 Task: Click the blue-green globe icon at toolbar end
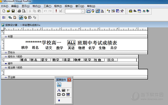[x=148, y=11]
